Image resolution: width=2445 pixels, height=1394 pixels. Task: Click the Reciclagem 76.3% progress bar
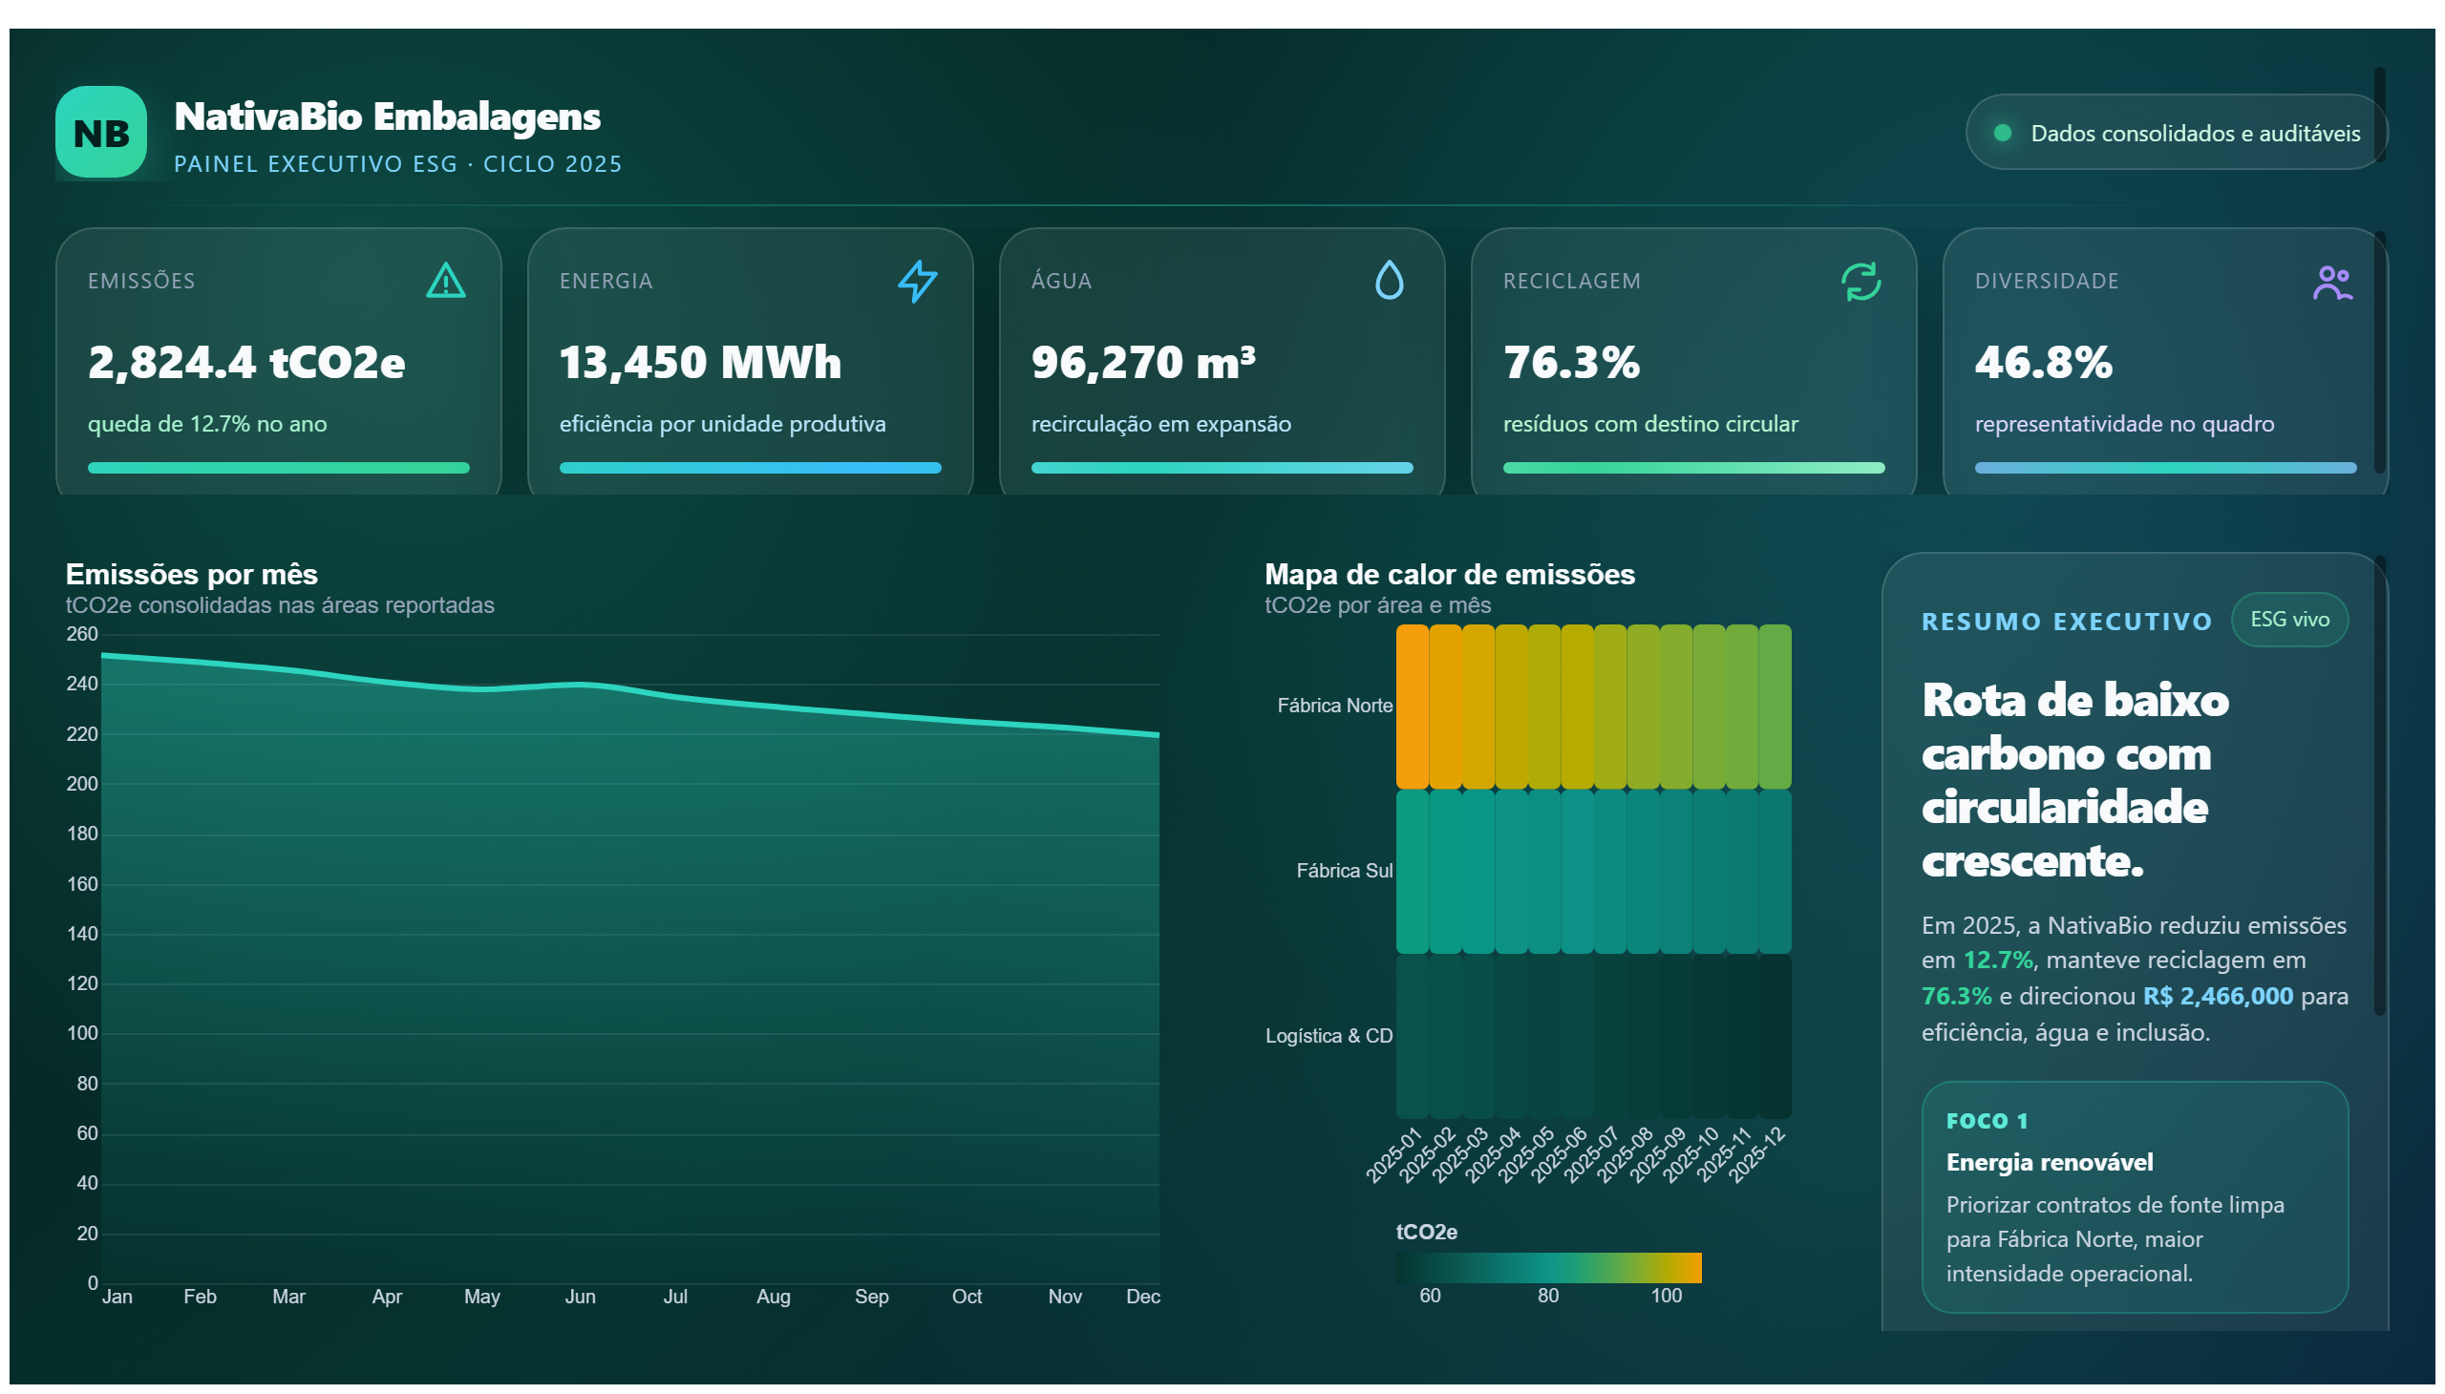[1693, 468]
